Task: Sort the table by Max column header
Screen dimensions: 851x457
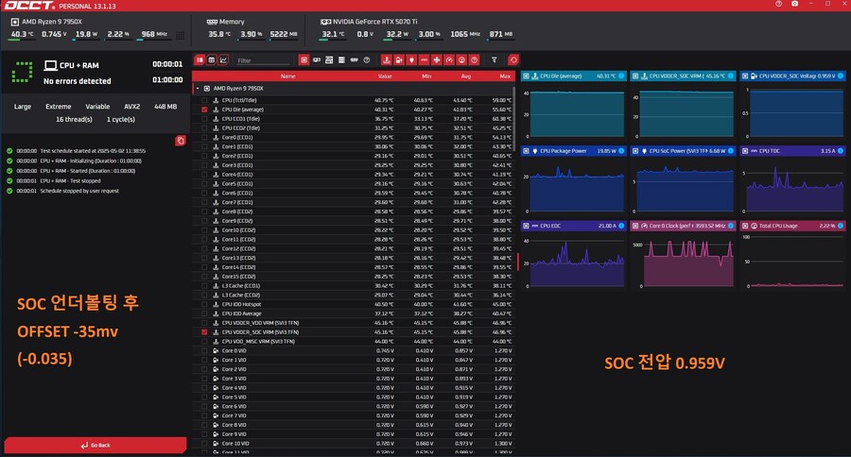Action: coord(504,76)
